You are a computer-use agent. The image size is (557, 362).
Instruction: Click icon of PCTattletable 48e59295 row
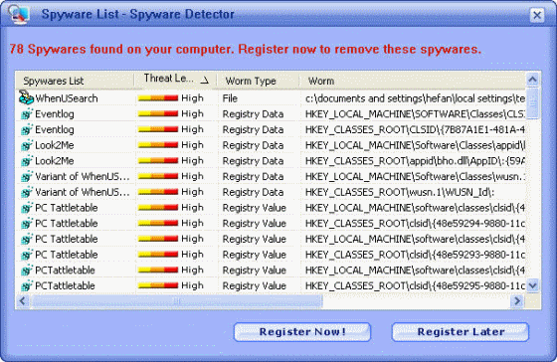27,286
